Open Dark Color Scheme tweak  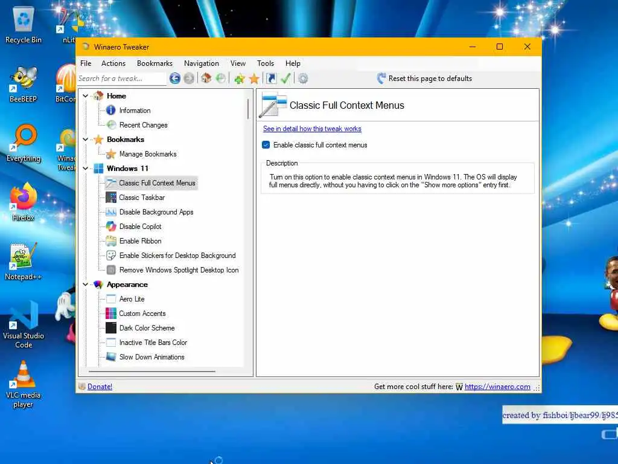click(x=147, y=328)
